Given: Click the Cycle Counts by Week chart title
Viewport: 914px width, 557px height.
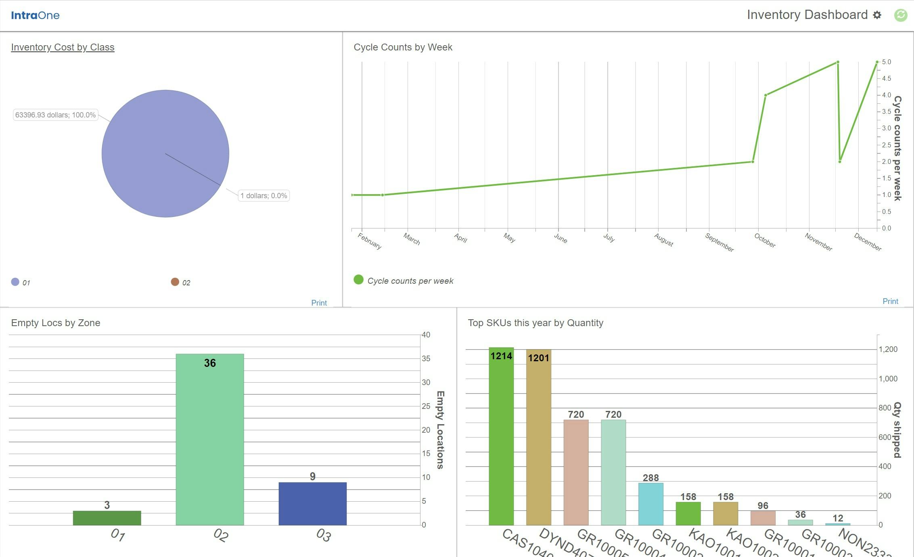Looking at the screenshot, I should point(403,47).
